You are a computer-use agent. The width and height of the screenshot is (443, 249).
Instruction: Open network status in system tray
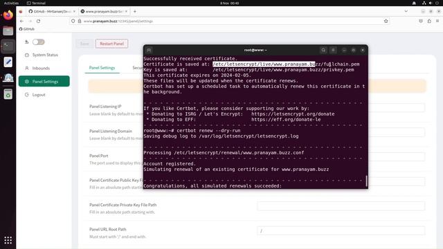[x=424, y=3]
